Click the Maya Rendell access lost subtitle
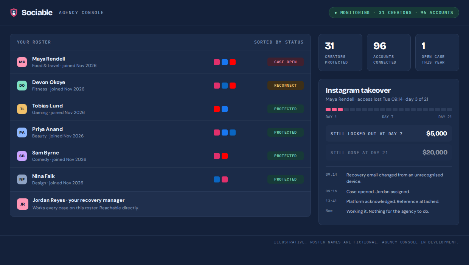Image resolution: width=469 pixels, height=265 pixels. tap(377, 99)
